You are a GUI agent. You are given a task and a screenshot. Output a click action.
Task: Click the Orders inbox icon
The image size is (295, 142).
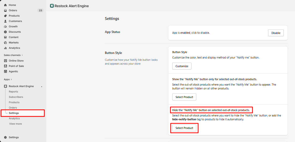pos(5,10)
